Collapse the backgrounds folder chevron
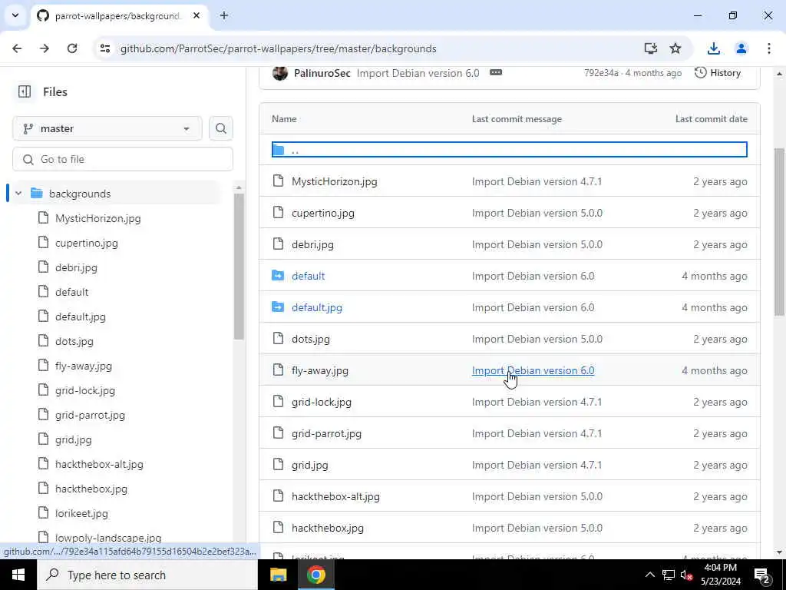 pyautogui.click(x=18, y=193)
